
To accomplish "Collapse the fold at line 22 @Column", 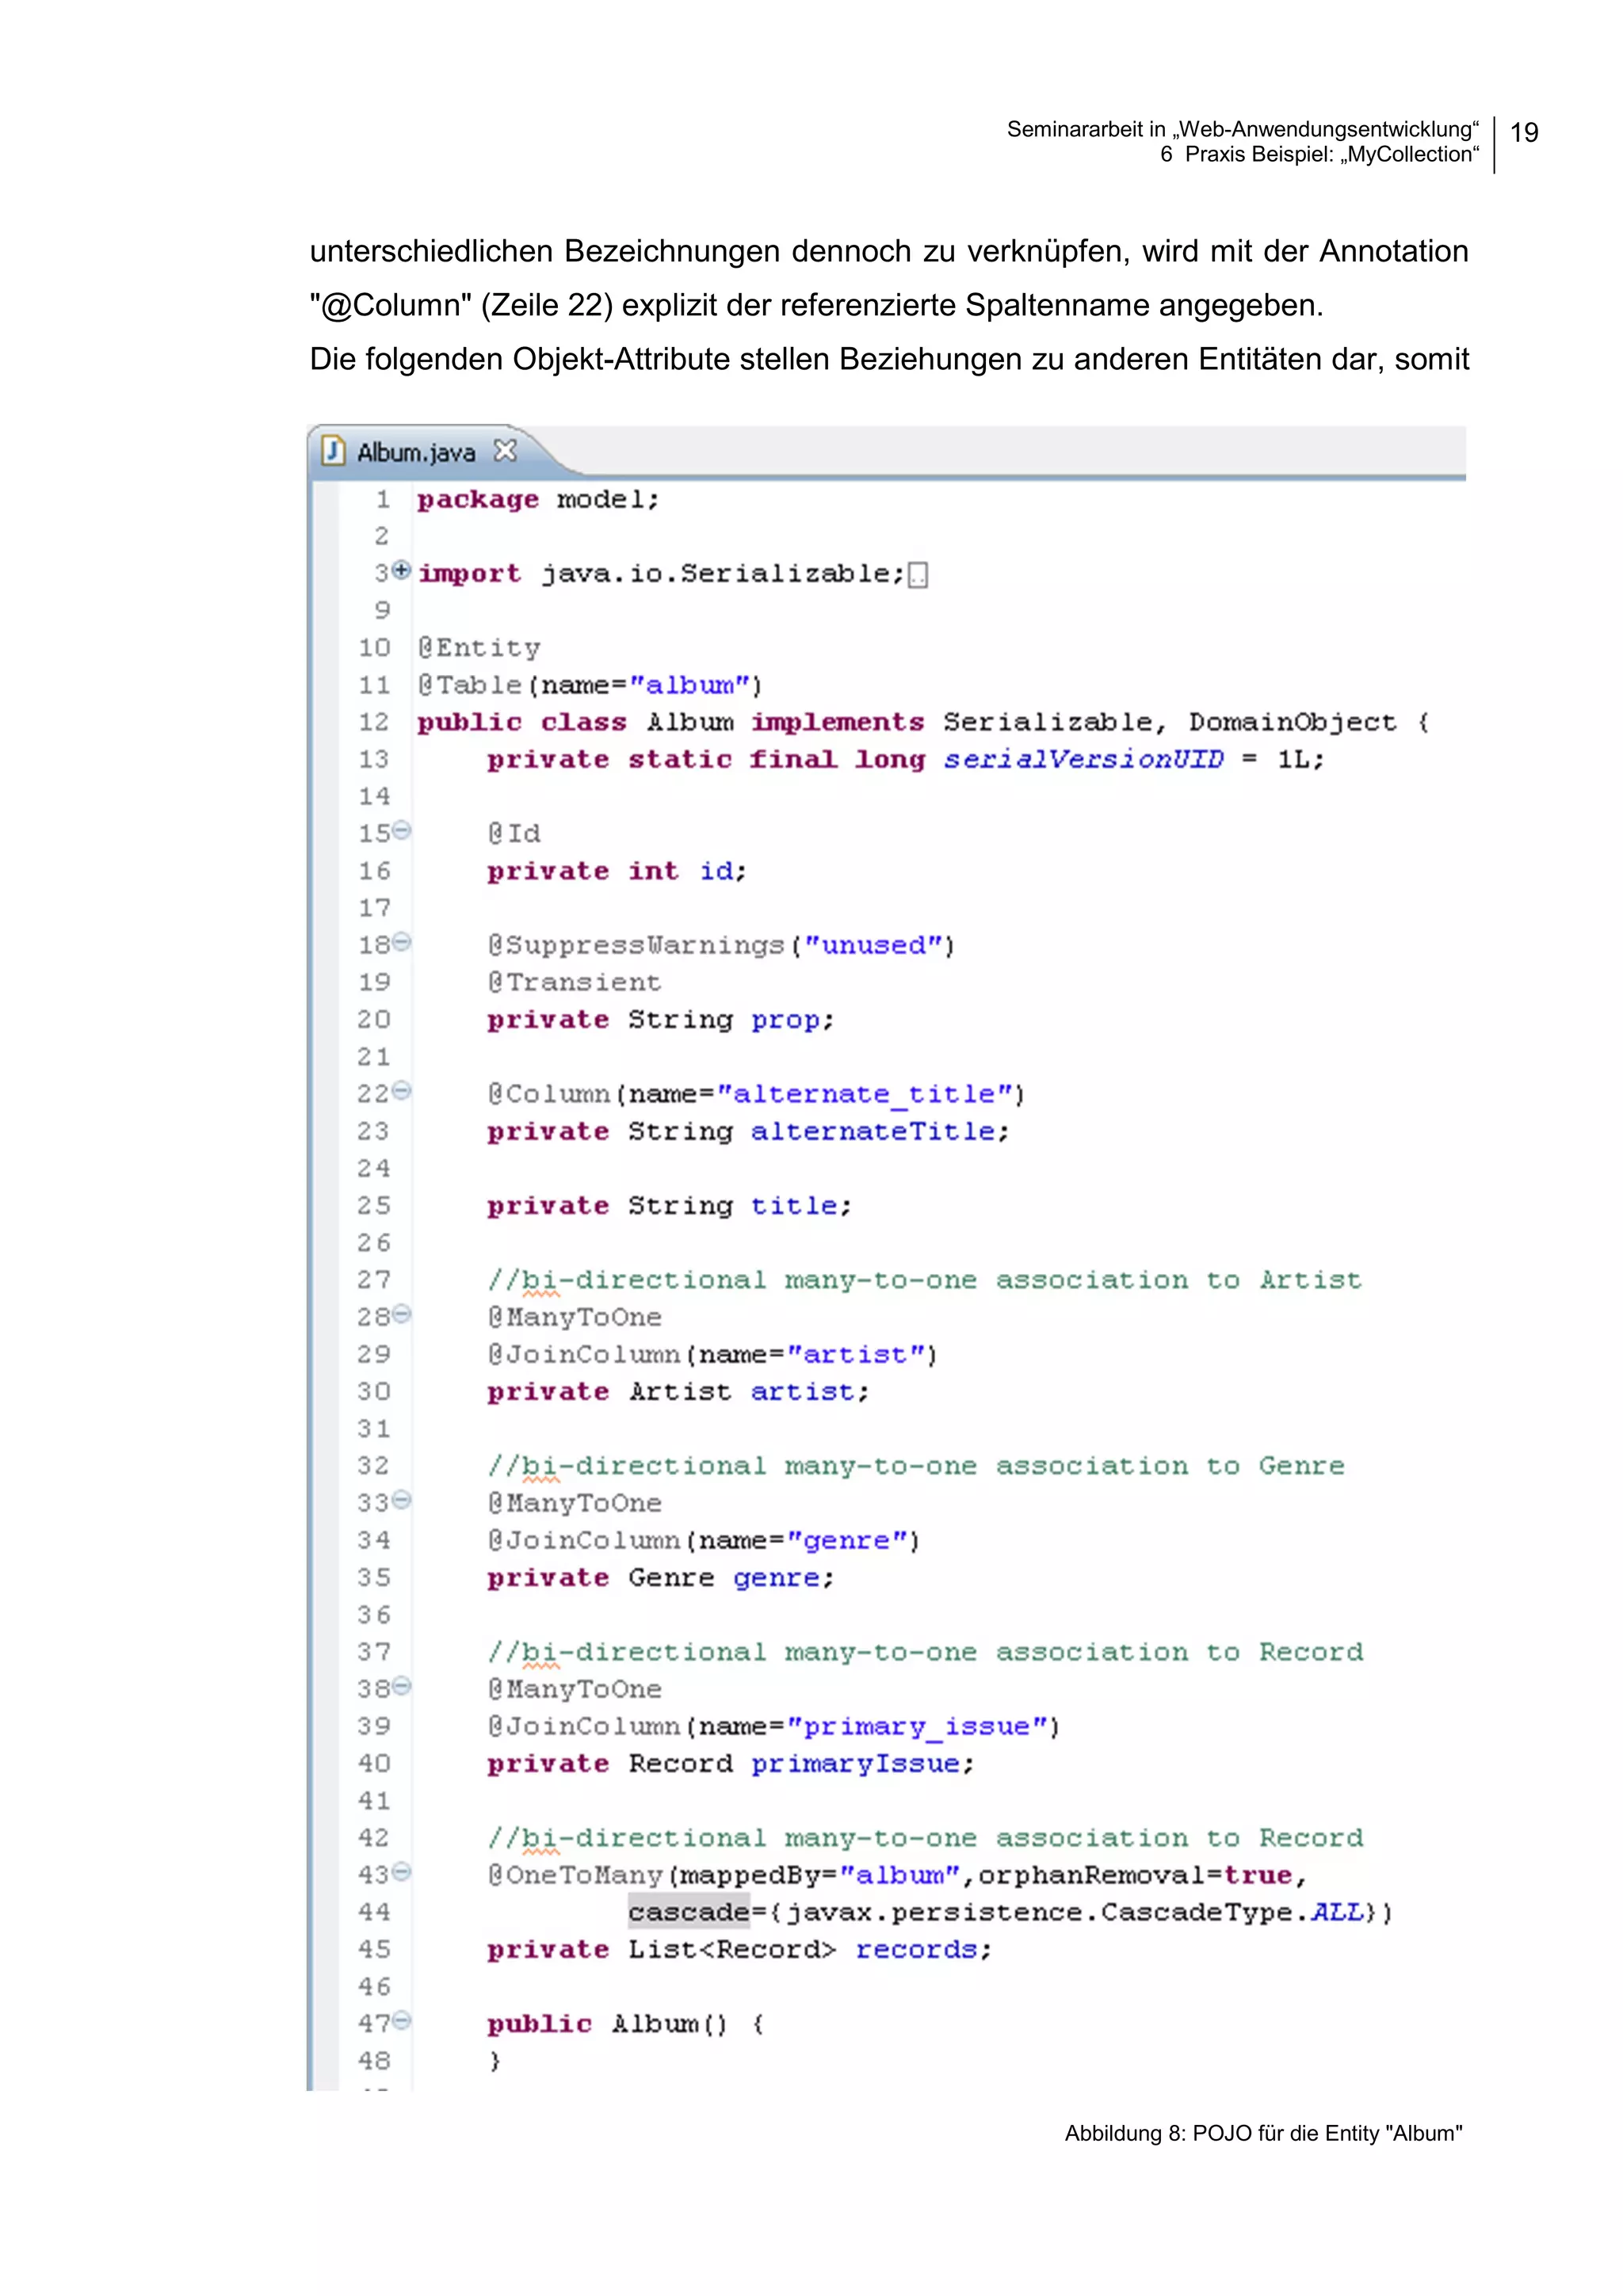I will [402, 1091].
